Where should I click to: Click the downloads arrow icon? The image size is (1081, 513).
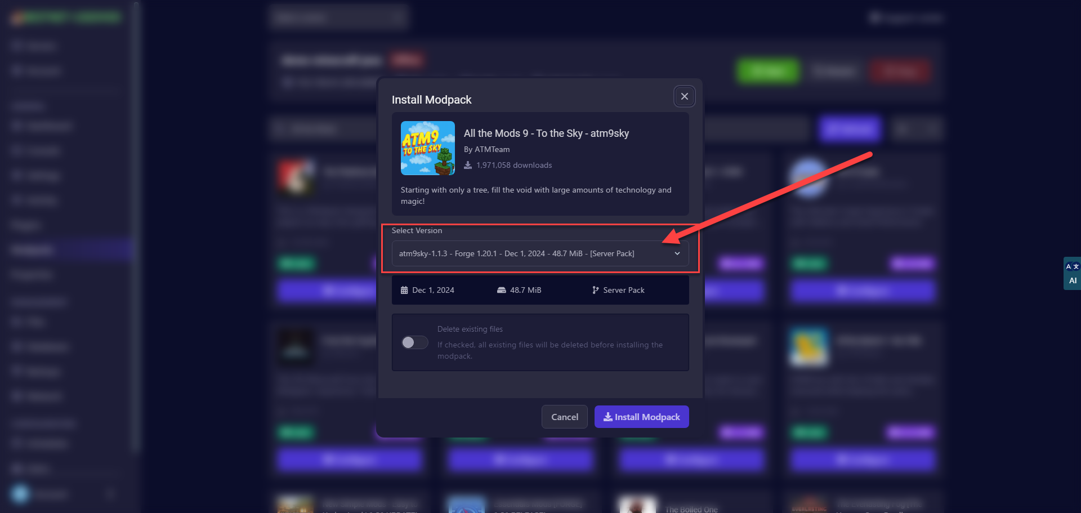tap(468, 165)
